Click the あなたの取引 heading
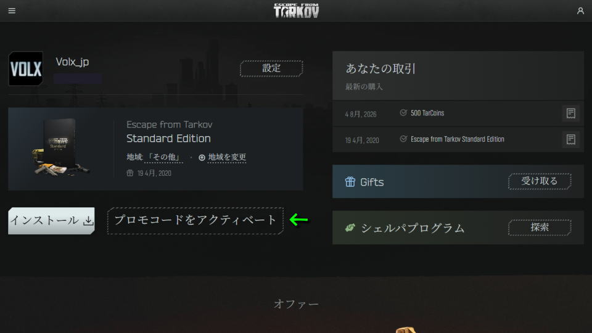 [380, 68]
